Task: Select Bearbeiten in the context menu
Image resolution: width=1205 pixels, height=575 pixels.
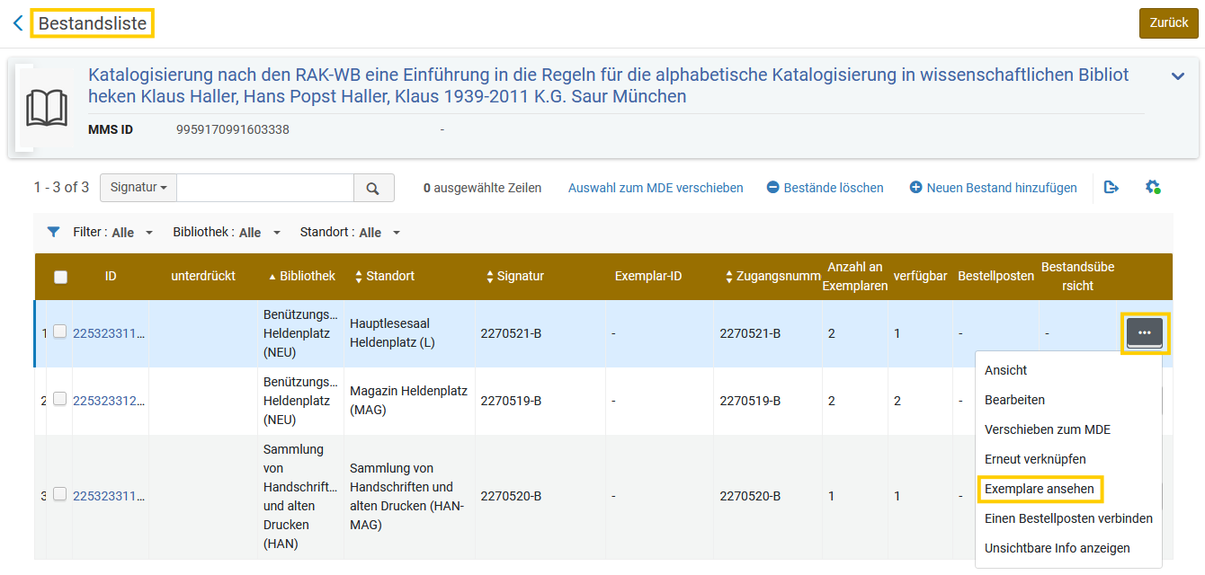Action: (1014, 400)
